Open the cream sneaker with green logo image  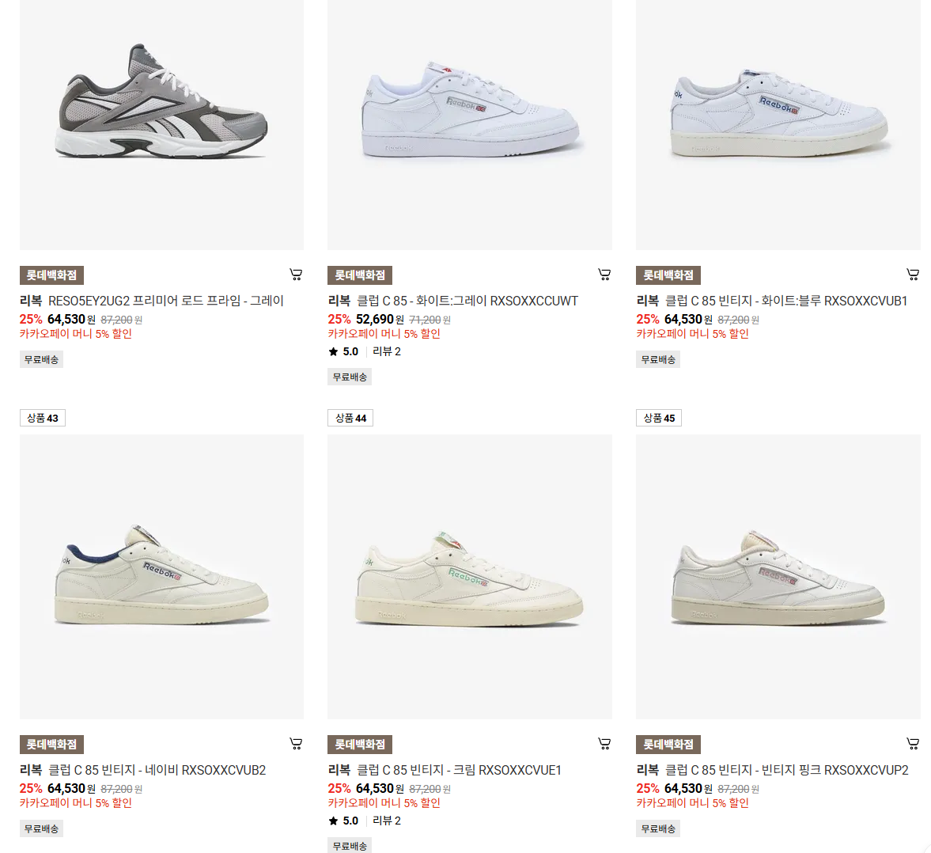(470, 577)
